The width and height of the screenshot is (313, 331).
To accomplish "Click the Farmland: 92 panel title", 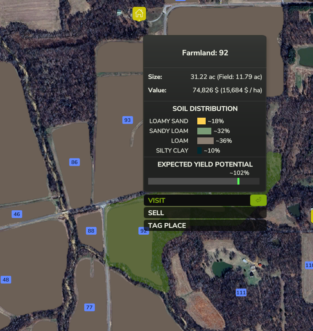I will tap(205, 53).
